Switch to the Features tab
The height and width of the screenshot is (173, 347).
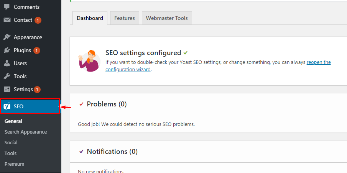124,18
